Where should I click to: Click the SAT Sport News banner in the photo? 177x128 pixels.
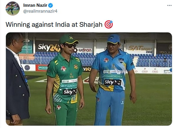(140, 49)
